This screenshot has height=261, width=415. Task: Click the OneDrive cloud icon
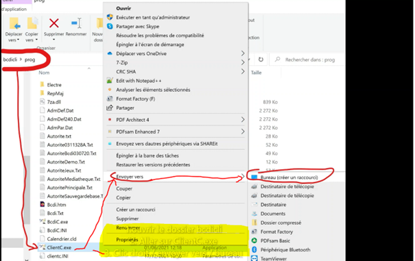[x=110, y=53]
